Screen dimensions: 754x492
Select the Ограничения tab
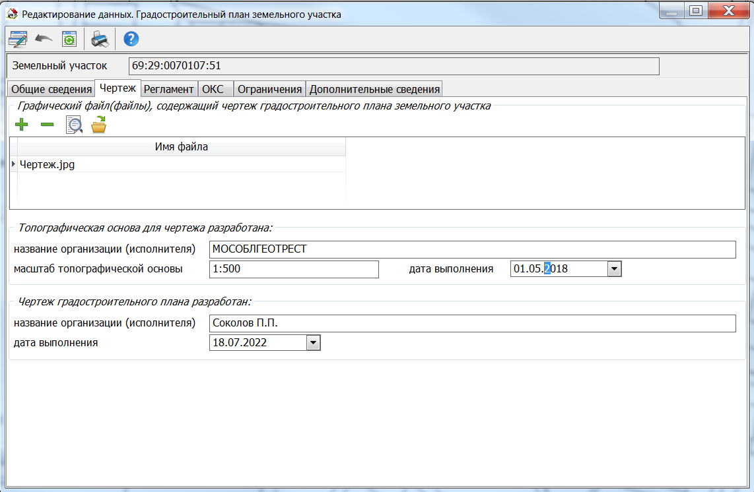269,89
